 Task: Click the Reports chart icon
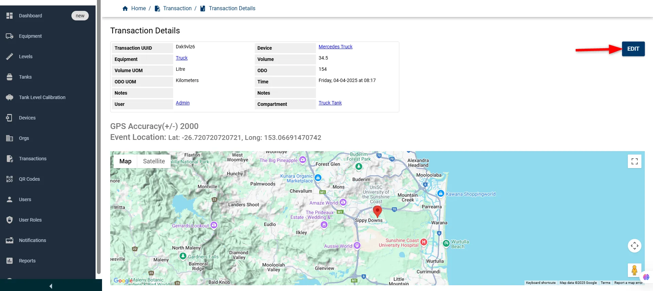point(10,261)
